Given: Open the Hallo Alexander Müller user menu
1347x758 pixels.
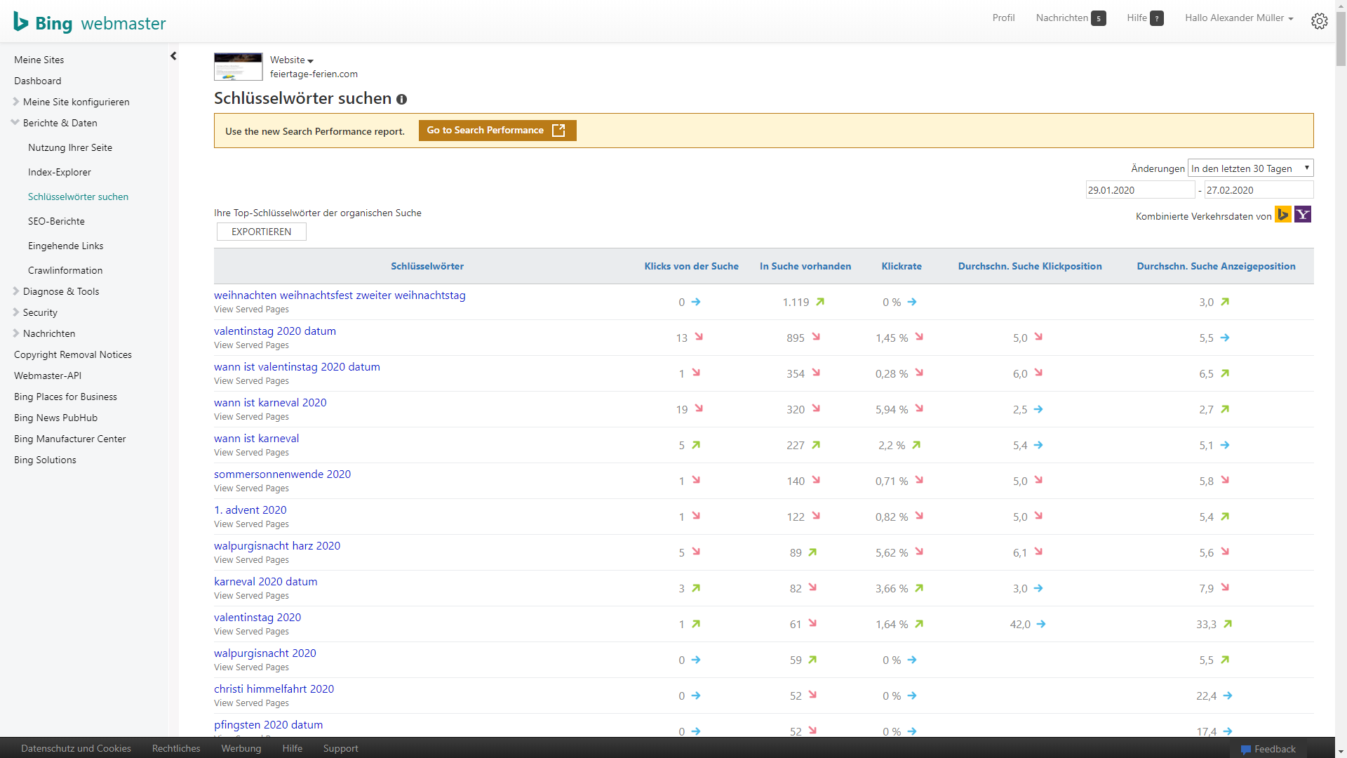Looking at the screenshot, I should [x=1239, y=18].
